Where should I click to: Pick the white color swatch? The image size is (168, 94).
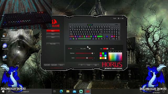pyautogui.click(x=106, y=58)
